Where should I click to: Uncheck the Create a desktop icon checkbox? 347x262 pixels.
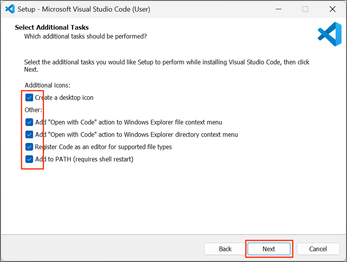pyautogui.click(x=29, y=97)
